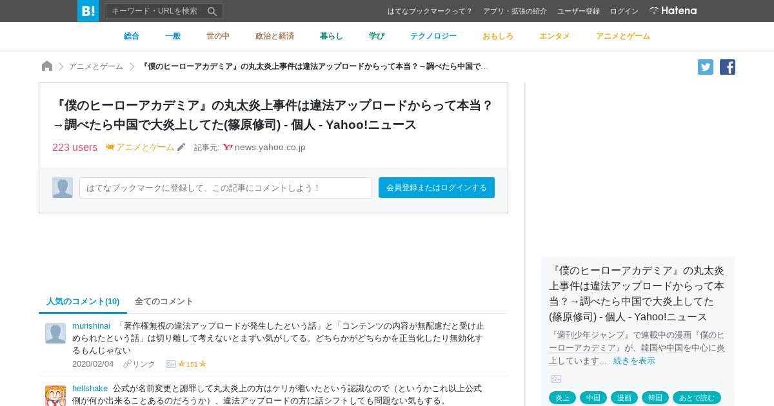Screen dimensions: 774x406
Task: Go to home via breadcrumb house icon
Action: (47, 66)
